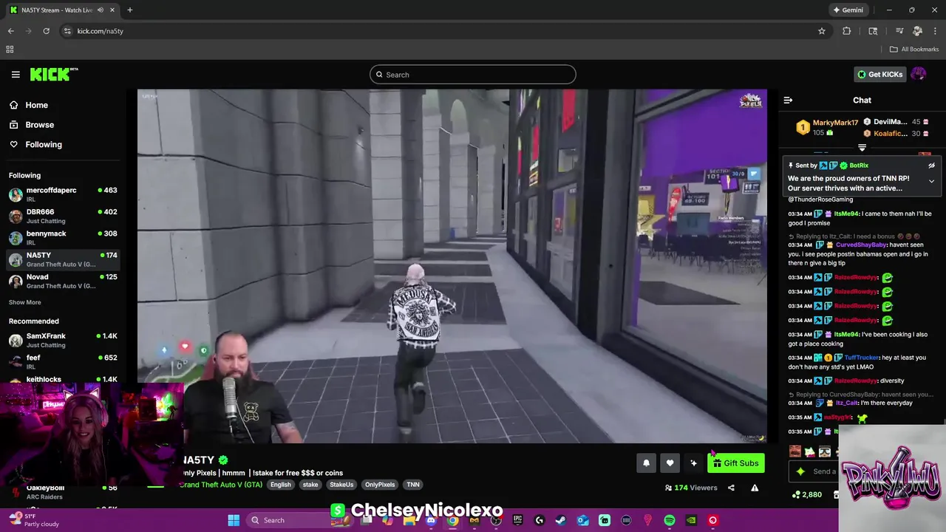Click the Search input field on Kick

pyautogui.click(x=473, y=75)
